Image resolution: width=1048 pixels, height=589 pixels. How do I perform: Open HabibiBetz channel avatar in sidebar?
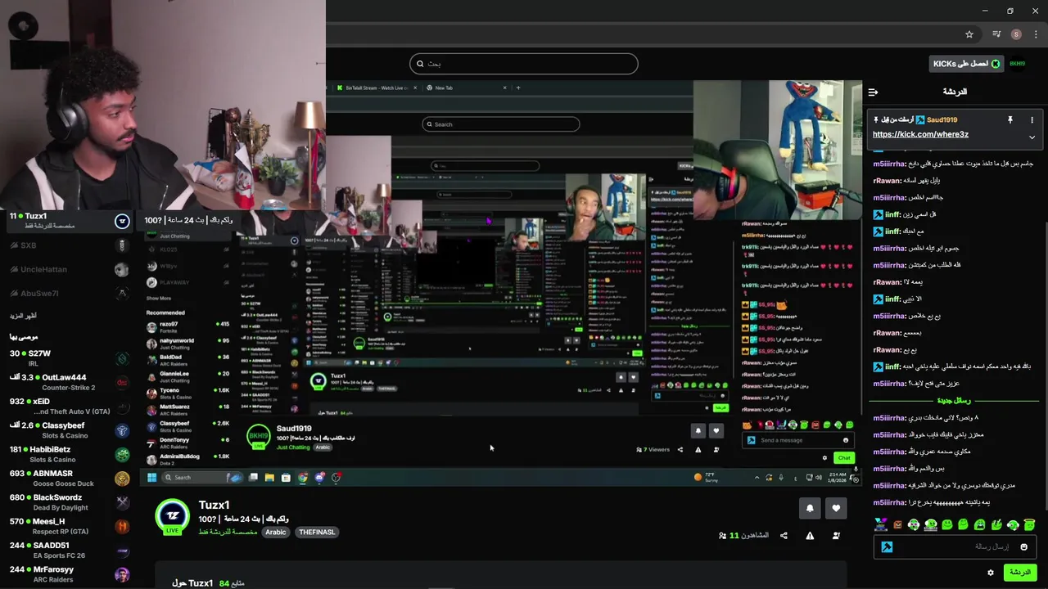pos(122,454)
